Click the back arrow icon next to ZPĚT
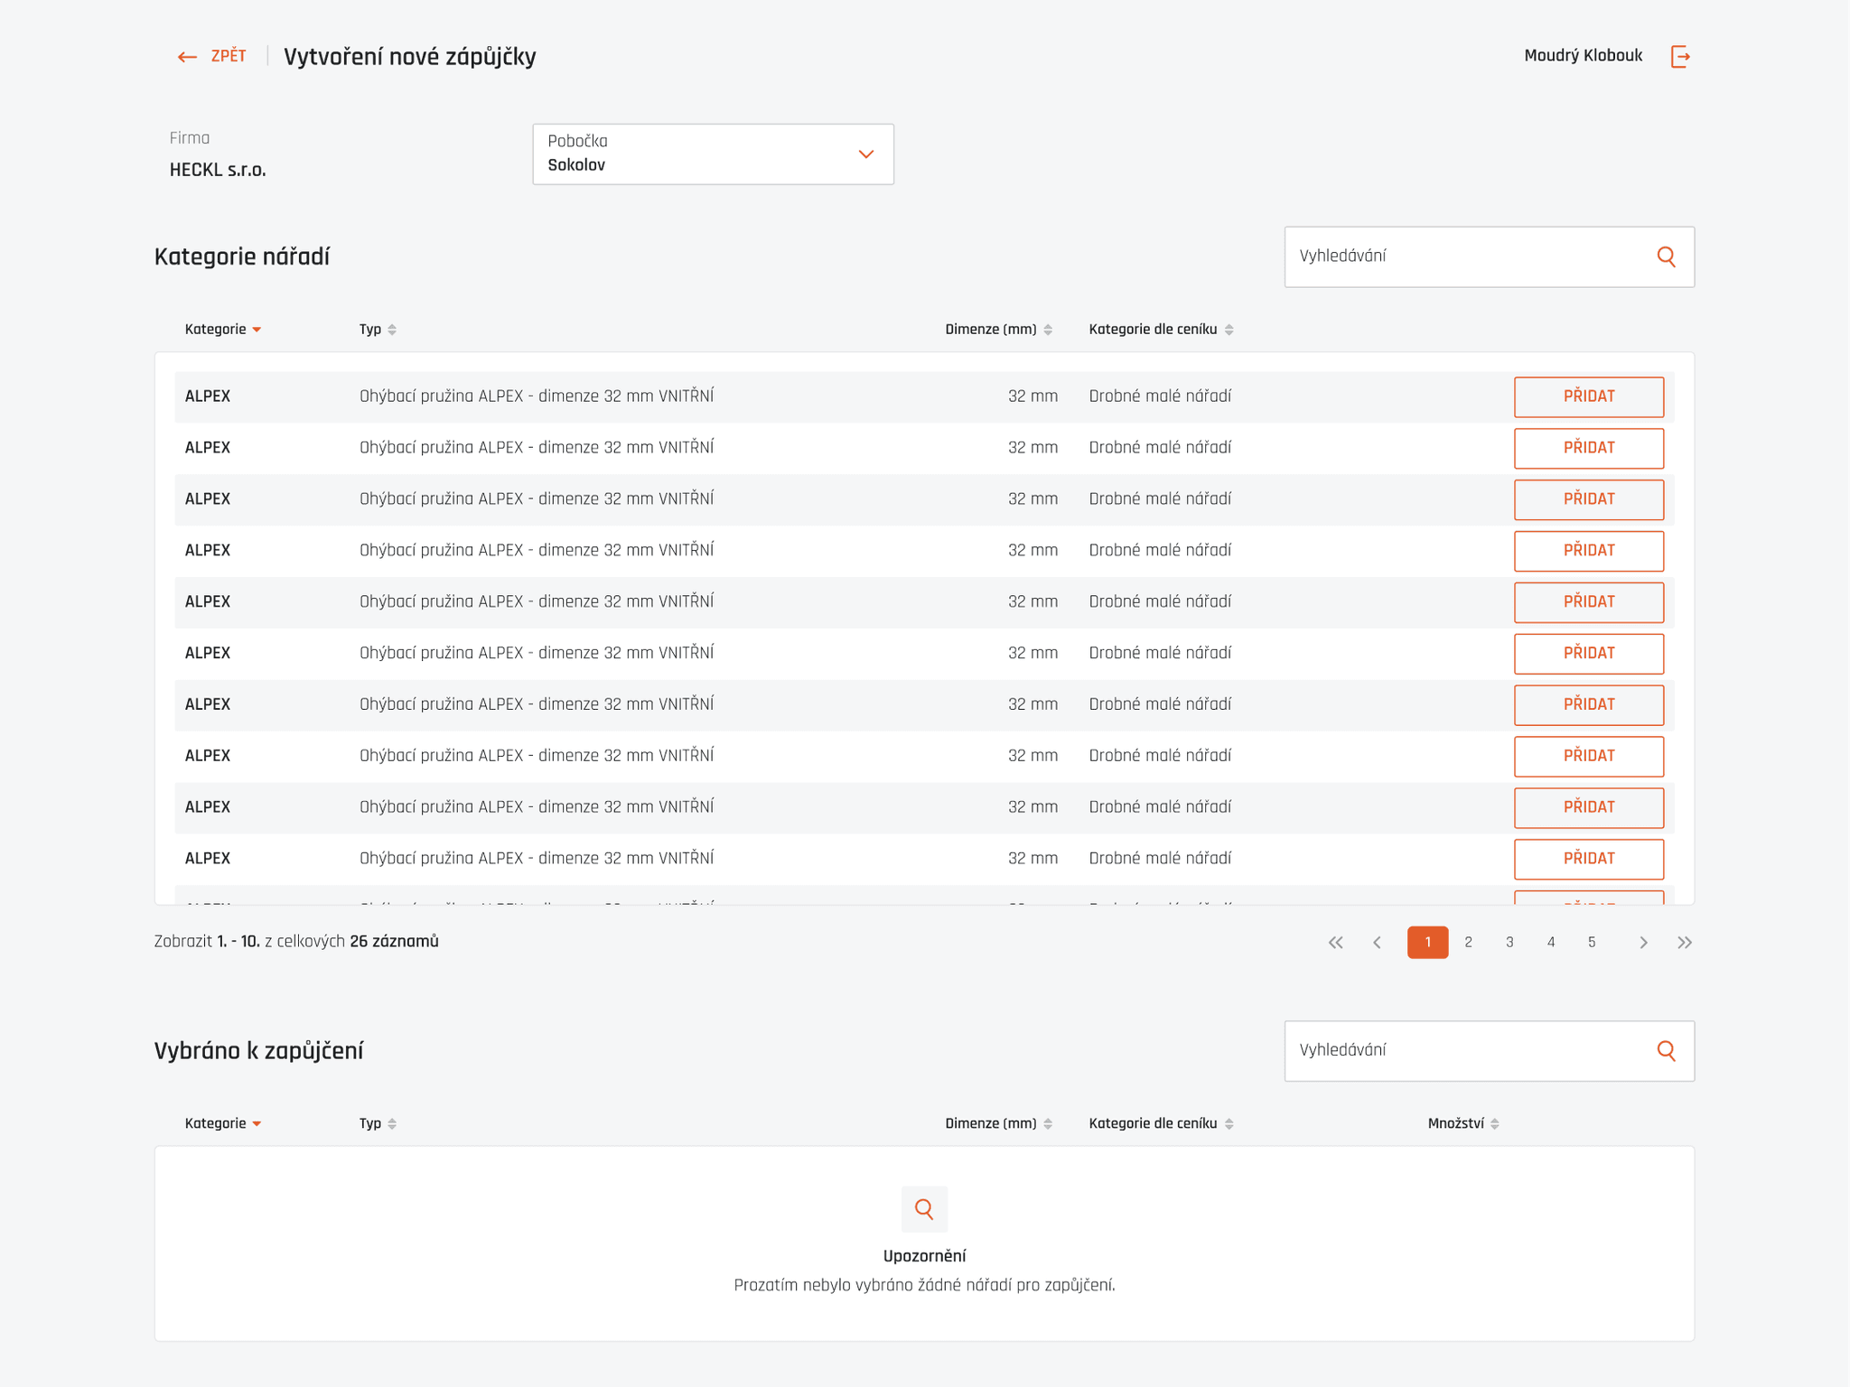 [187, 57]
